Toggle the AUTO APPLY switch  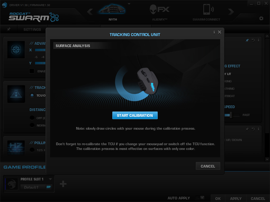point(200,198)
